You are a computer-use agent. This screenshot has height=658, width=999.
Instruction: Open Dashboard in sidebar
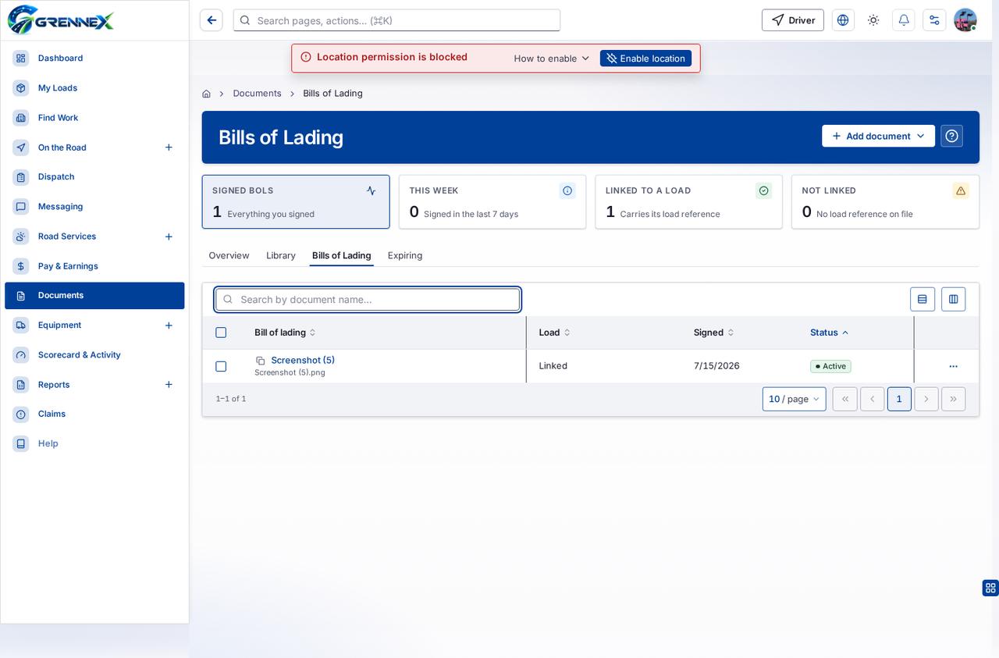(94, 59)
